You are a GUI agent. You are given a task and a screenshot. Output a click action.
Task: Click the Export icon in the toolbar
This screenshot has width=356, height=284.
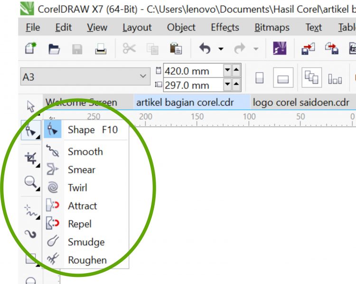[332, 48]
